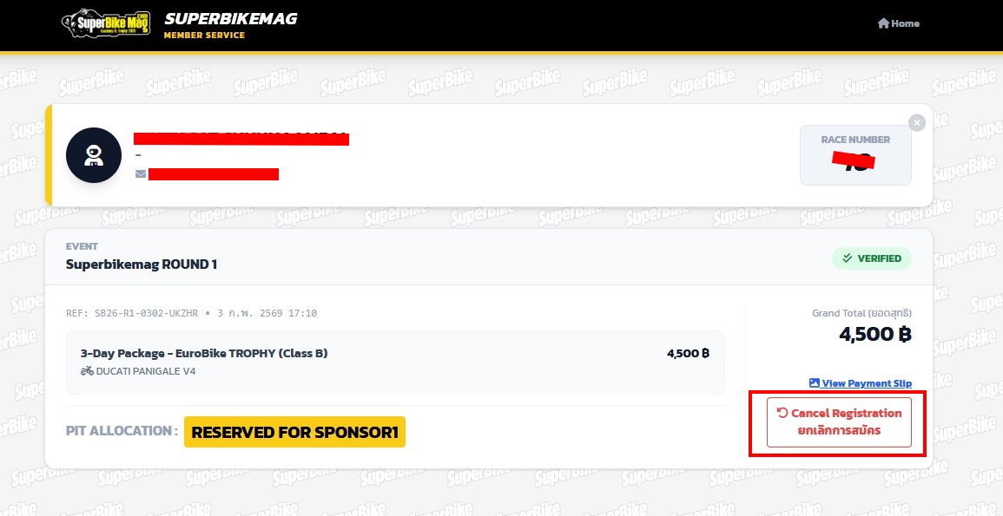Click the envelope icon beside the email
This screenshot has height=516, width=1003.
point(141,174)
